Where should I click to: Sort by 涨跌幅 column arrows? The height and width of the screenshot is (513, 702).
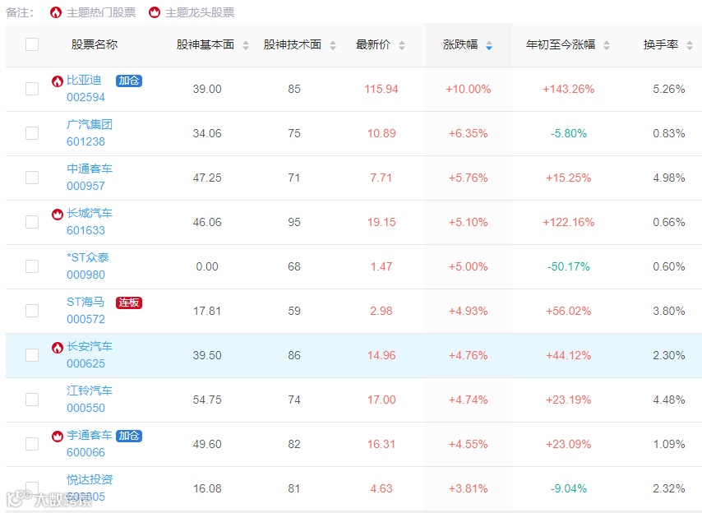point(489,45)
